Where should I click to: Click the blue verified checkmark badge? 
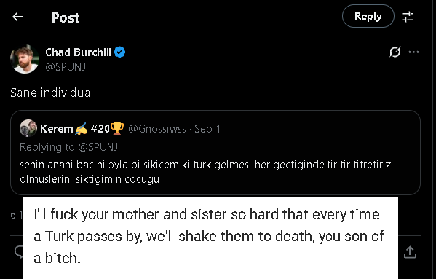coord(120,52)
